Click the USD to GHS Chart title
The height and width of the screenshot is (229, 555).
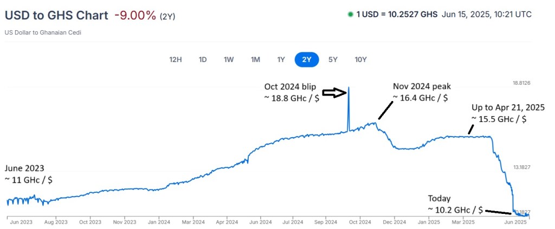coord(56,16)
